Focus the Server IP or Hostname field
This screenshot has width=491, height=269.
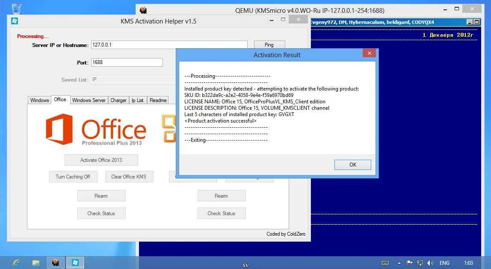click(x=169, y=45)
